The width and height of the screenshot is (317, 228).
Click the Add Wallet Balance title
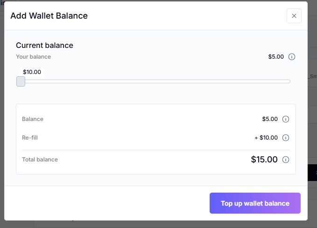pos(49,16)
